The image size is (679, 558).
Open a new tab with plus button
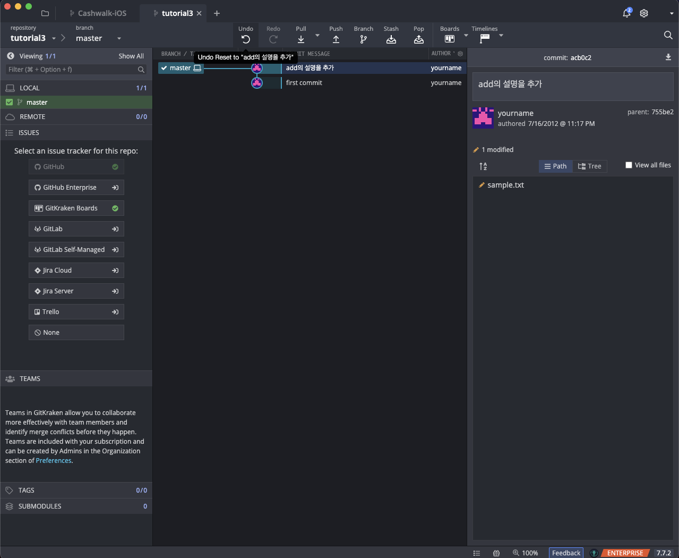click(x=217, y=13)
